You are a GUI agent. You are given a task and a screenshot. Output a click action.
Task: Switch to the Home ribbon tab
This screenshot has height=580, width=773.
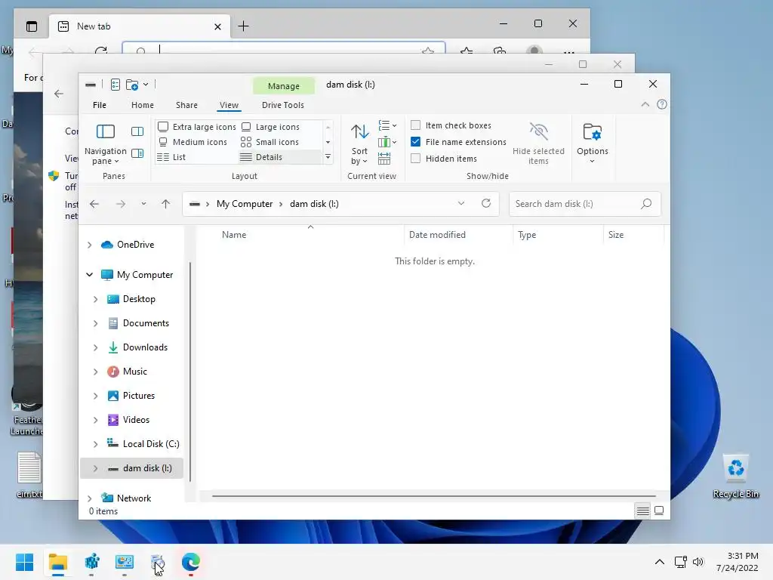point(143,105)
